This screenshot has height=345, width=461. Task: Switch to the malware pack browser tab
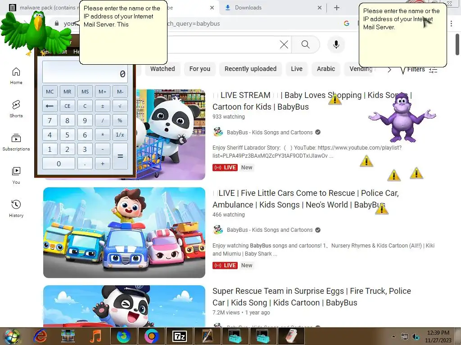pyautogui.click(x=44, y=8)
